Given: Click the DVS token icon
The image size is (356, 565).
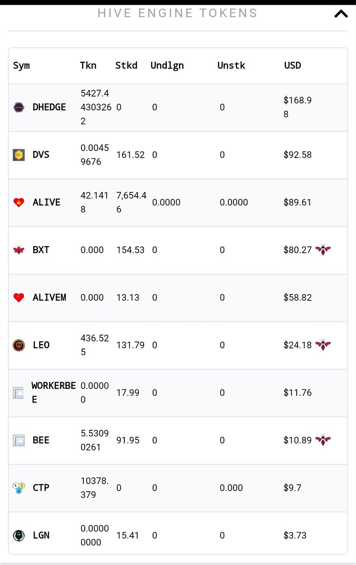Looking at the screenshot, I should click(19, 155).
